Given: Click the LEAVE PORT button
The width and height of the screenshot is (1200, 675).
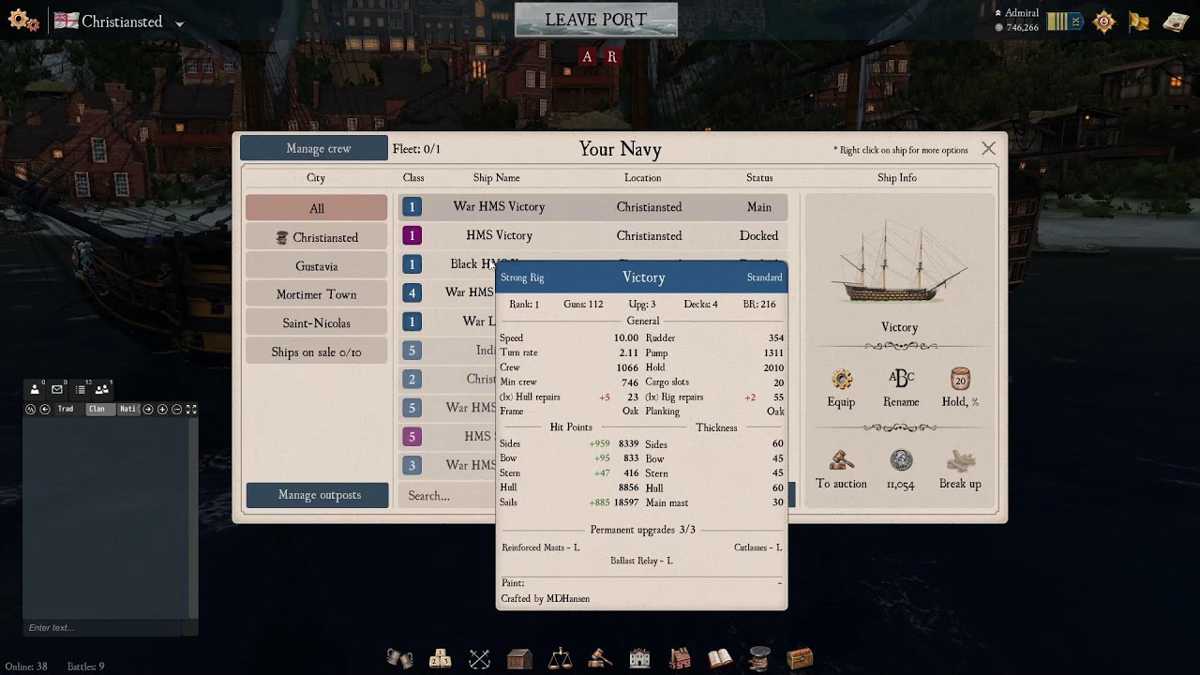Looking at the screenshot, I should pyautogui.click(x=596, y=20).
